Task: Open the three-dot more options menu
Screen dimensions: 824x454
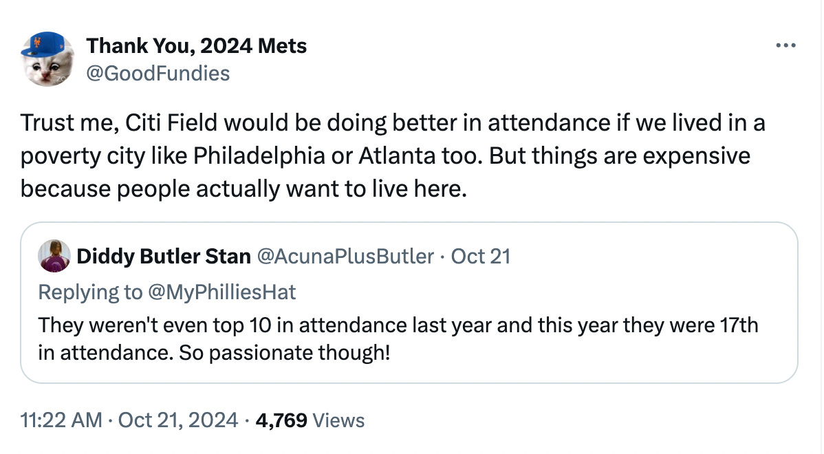Action: 785,45
